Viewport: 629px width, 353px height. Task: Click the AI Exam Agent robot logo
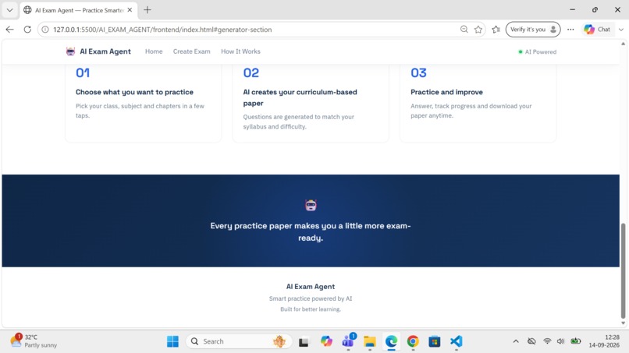coord(70,51)
